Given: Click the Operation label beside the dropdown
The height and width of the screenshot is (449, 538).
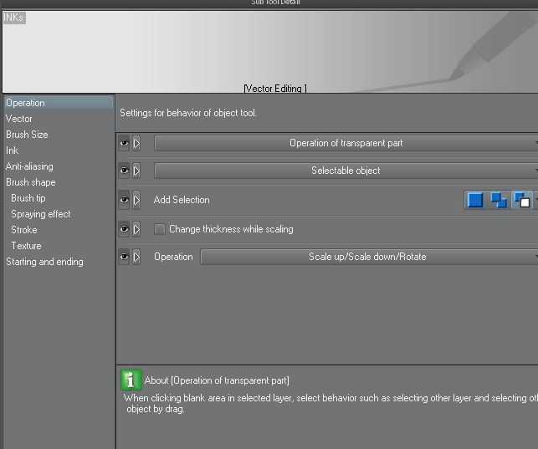Looking at the screenshot, I should 173,257.
